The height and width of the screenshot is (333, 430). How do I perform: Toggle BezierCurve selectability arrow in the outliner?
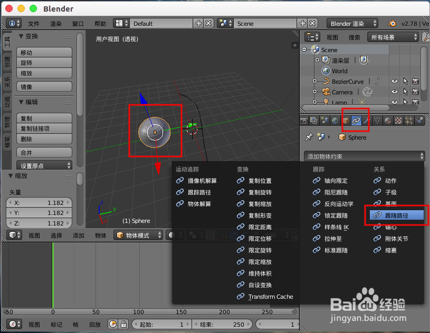(x=405, y=82)
